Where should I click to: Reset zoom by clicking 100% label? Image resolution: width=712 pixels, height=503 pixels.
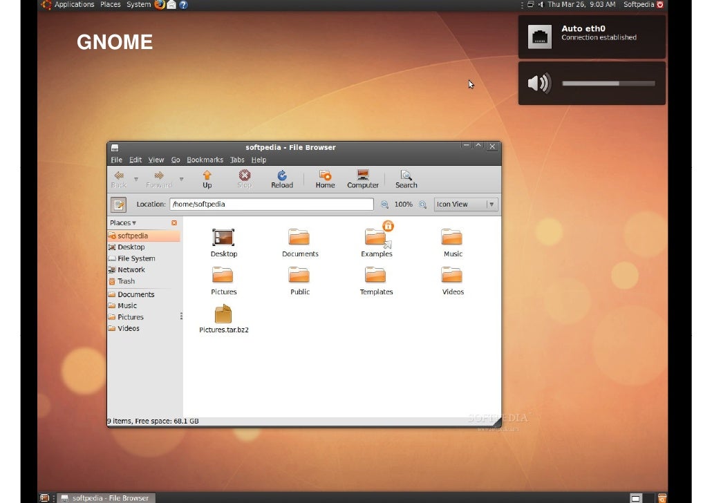point(403,205)
